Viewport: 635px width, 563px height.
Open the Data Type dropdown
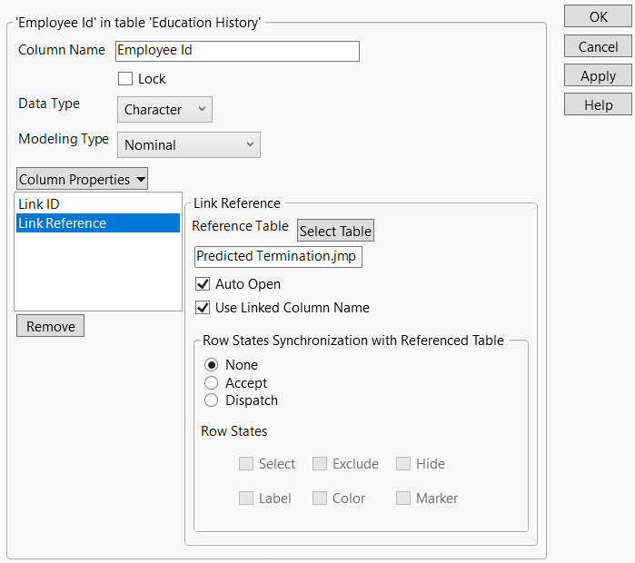164,109
